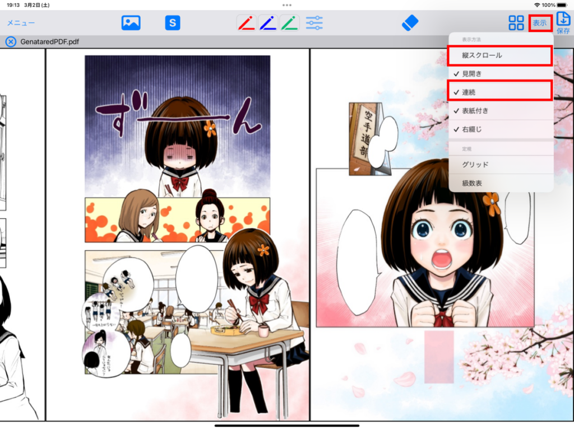Image resolution: width=574 pixels, height=430 pixels.
Task: Select the blue pen tool
Action: (269, 22)
